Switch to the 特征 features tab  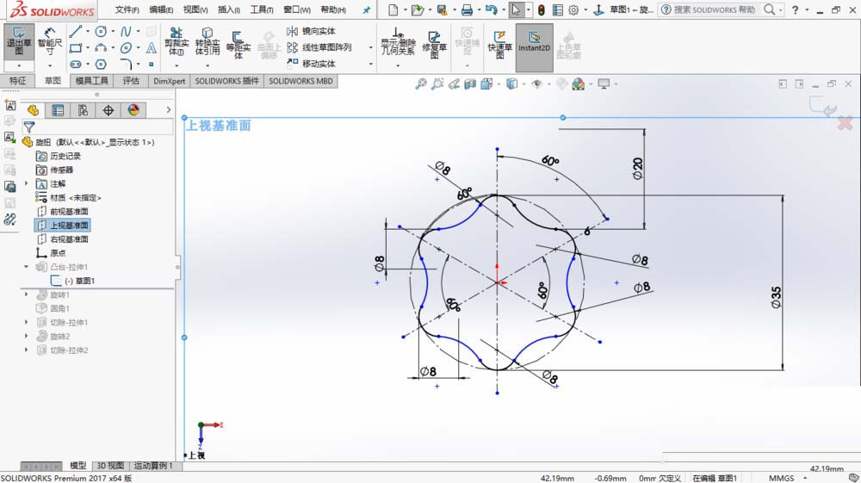coord(17,81)
